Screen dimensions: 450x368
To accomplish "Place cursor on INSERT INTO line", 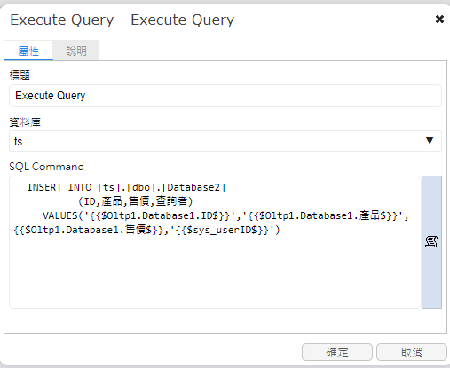I will click(126, 187).
